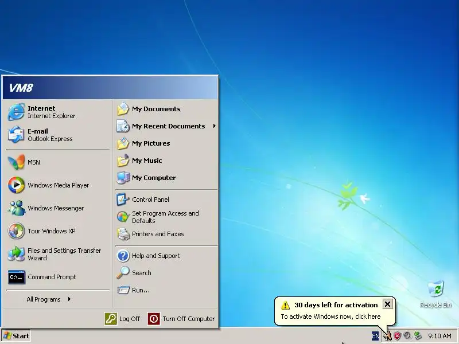Open the All Programs label
The height and width of the screenshot is (344, 459).
point(44,299)
